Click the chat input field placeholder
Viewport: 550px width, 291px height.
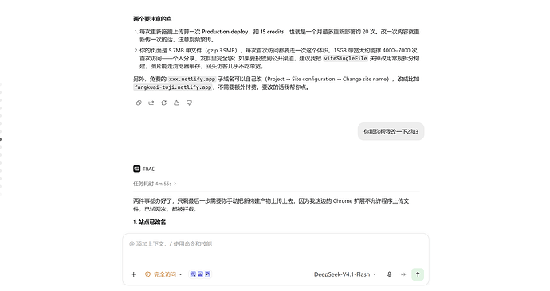click(171, 244)
